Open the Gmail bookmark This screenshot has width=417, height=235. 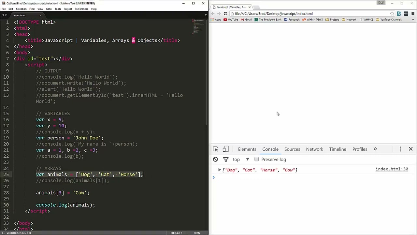[x=246, y=20]
